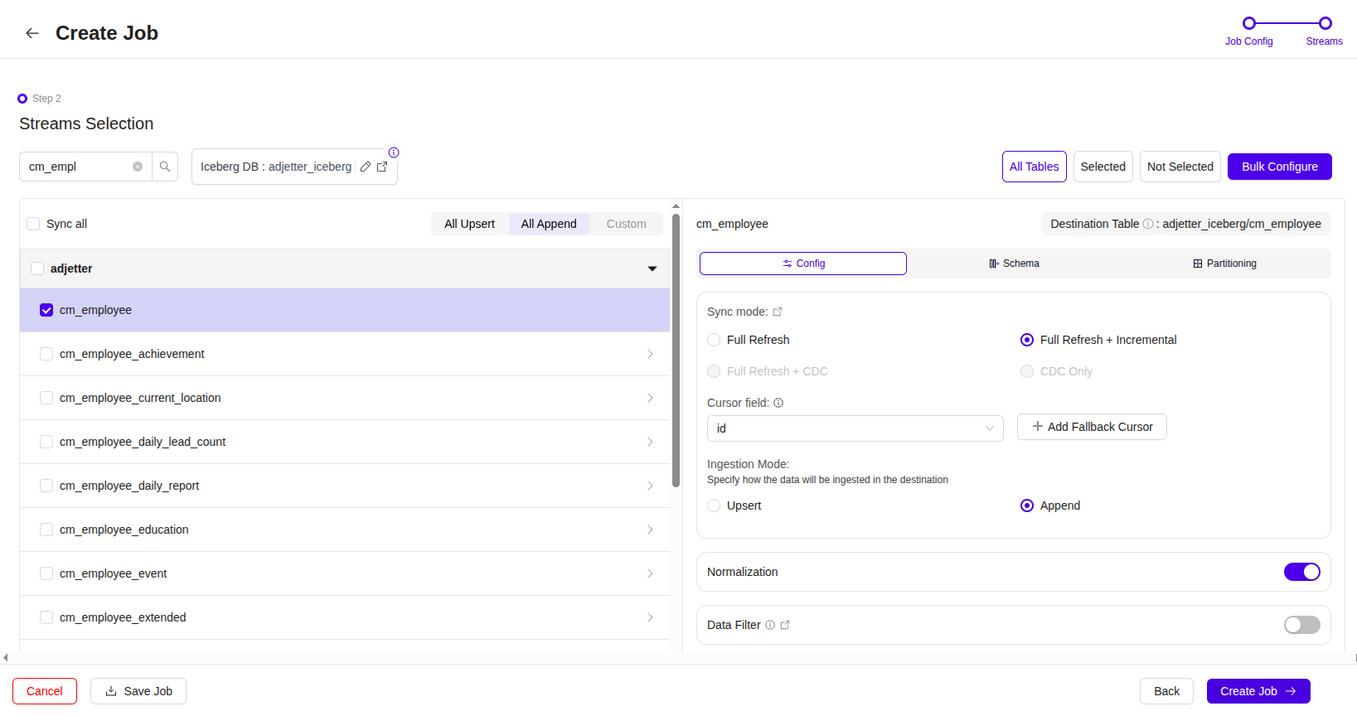Open the Data Filter external link icon
The image size is (1357, 716).
[x=785, y=625]
